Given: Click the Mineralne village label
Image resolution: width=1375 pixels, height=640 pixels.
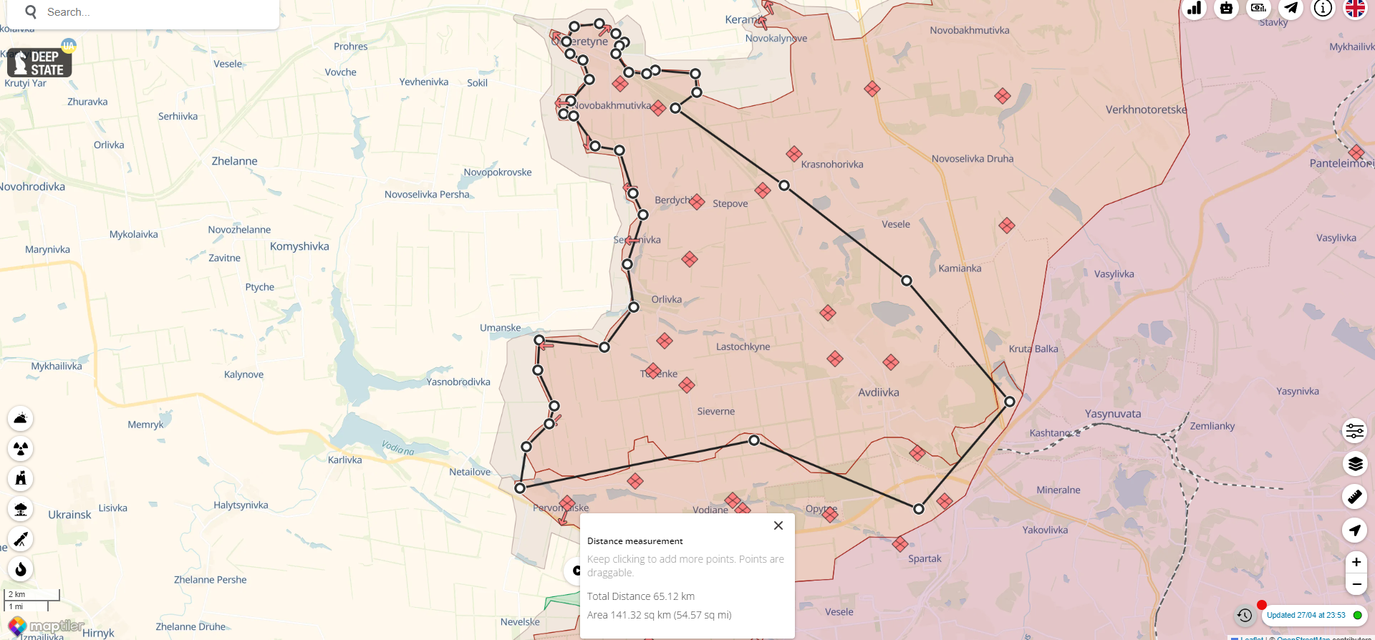Looking at the screenshot, I should [1058, 490].
